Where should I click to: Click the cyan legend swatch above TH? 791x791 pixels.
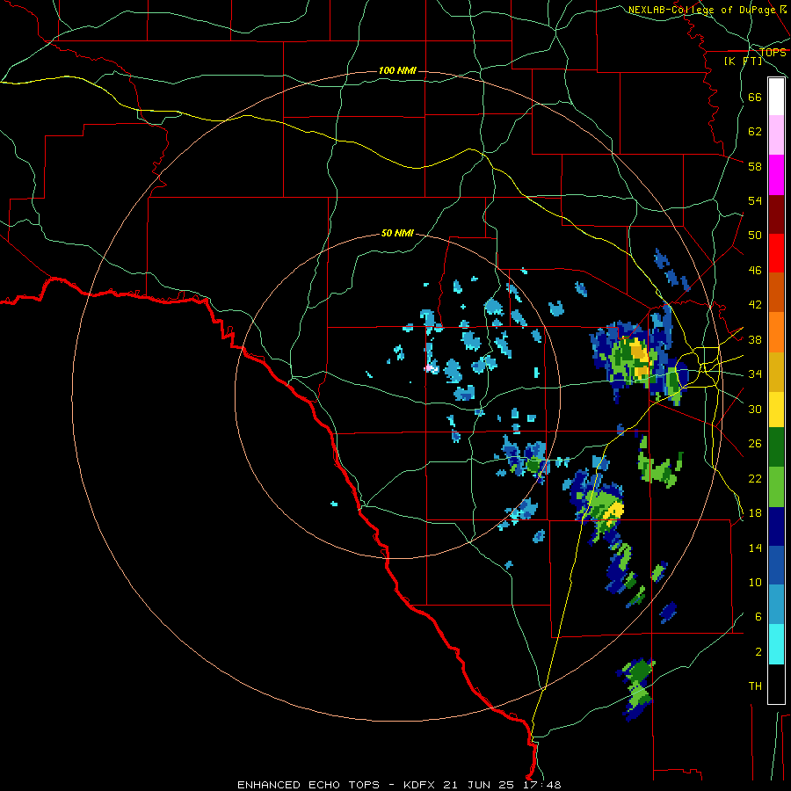pyautogui.click(x=776, y=644)
